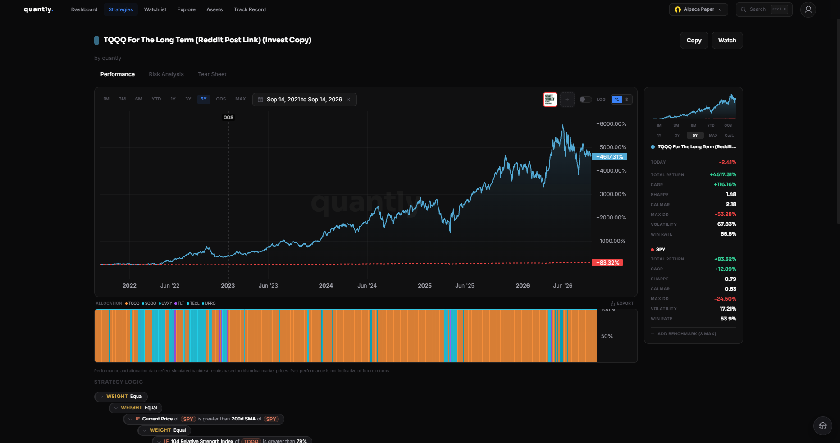The width and height of the screenshot is (840, 443).
Task: Select the 3M chart range
Action: [122, 99]
